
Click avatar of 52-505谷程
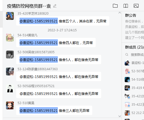pos(10,88)
